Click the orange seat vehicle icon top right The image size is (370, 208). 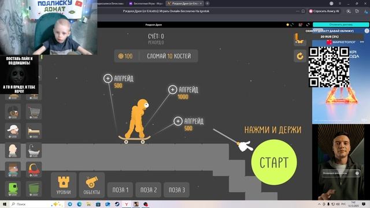click(299, 39)
